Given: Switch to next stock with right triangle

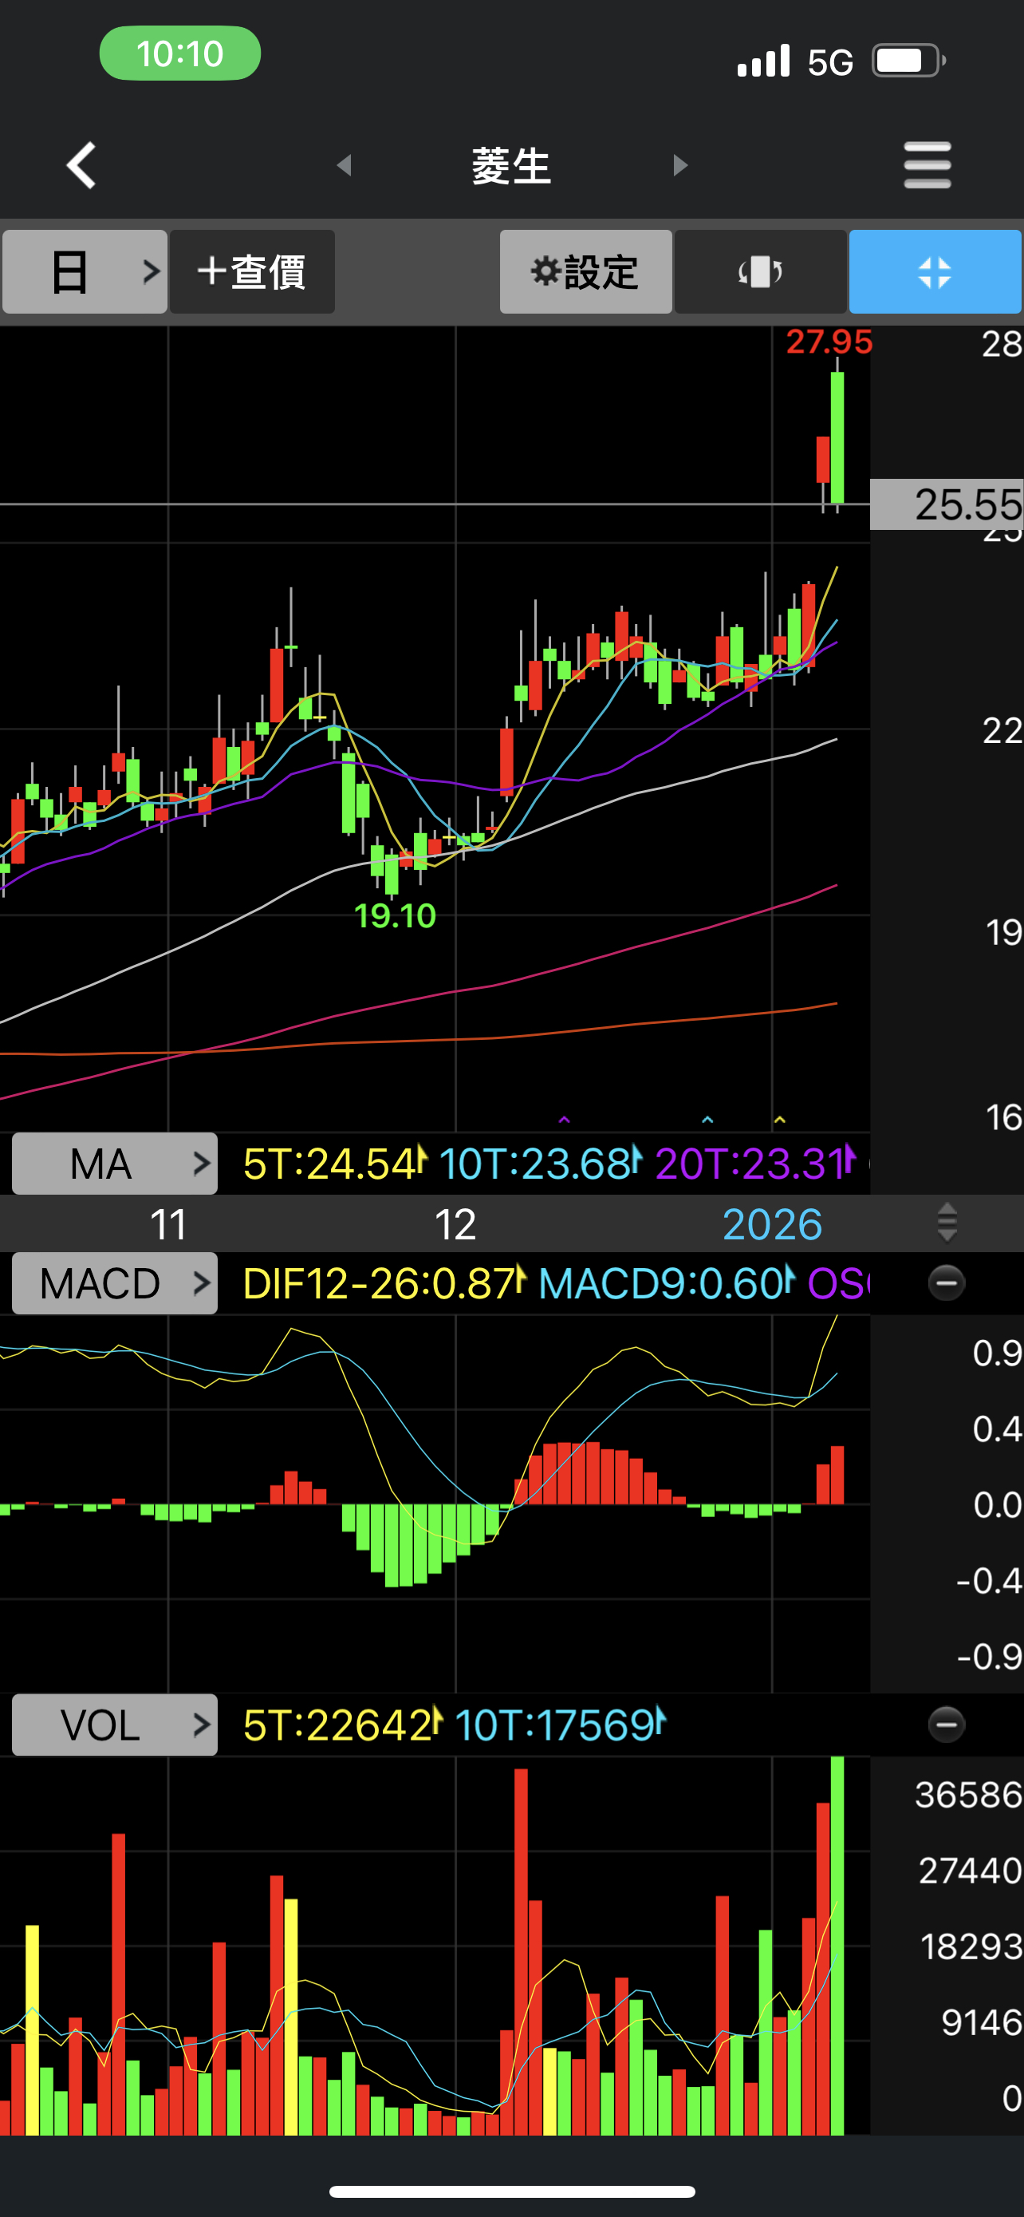Looking at the screenshot, I should 680,165.
